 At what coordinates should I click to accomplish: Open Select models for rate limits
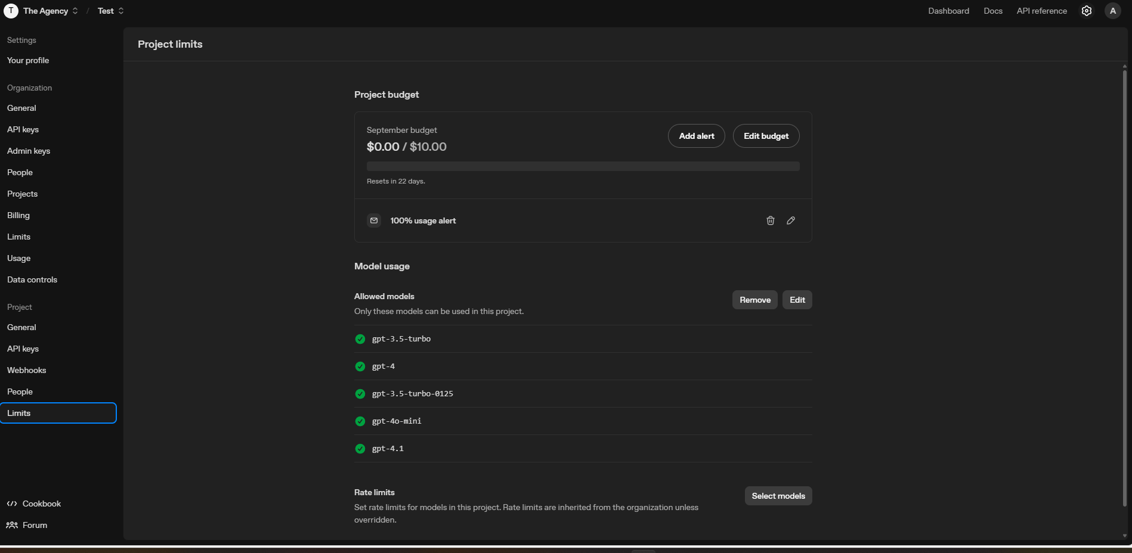pyautogui.click(x=778, y=496)
